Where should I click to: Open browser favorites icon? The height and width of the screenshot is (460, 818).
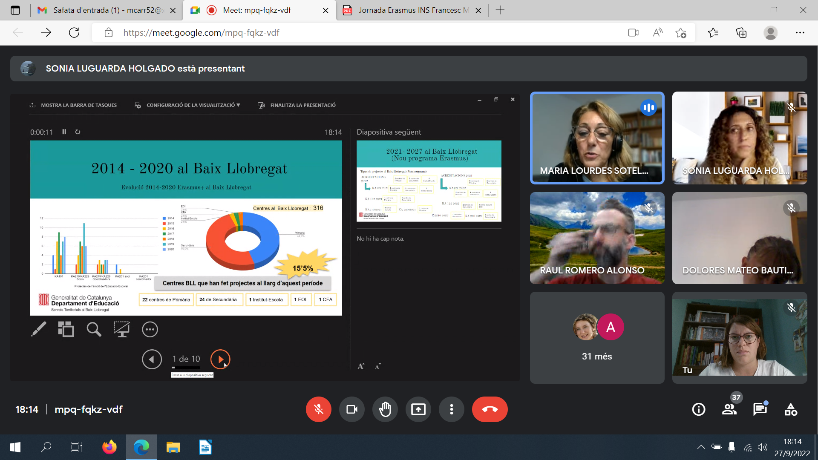[x=713, y=33]
